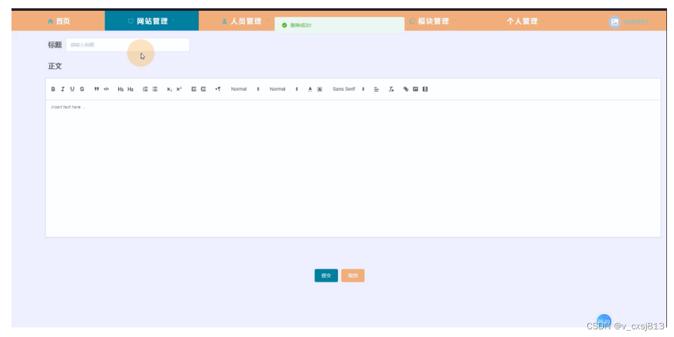Open the text color picker
The image size is (674, 337).
[x=310, y=89]
